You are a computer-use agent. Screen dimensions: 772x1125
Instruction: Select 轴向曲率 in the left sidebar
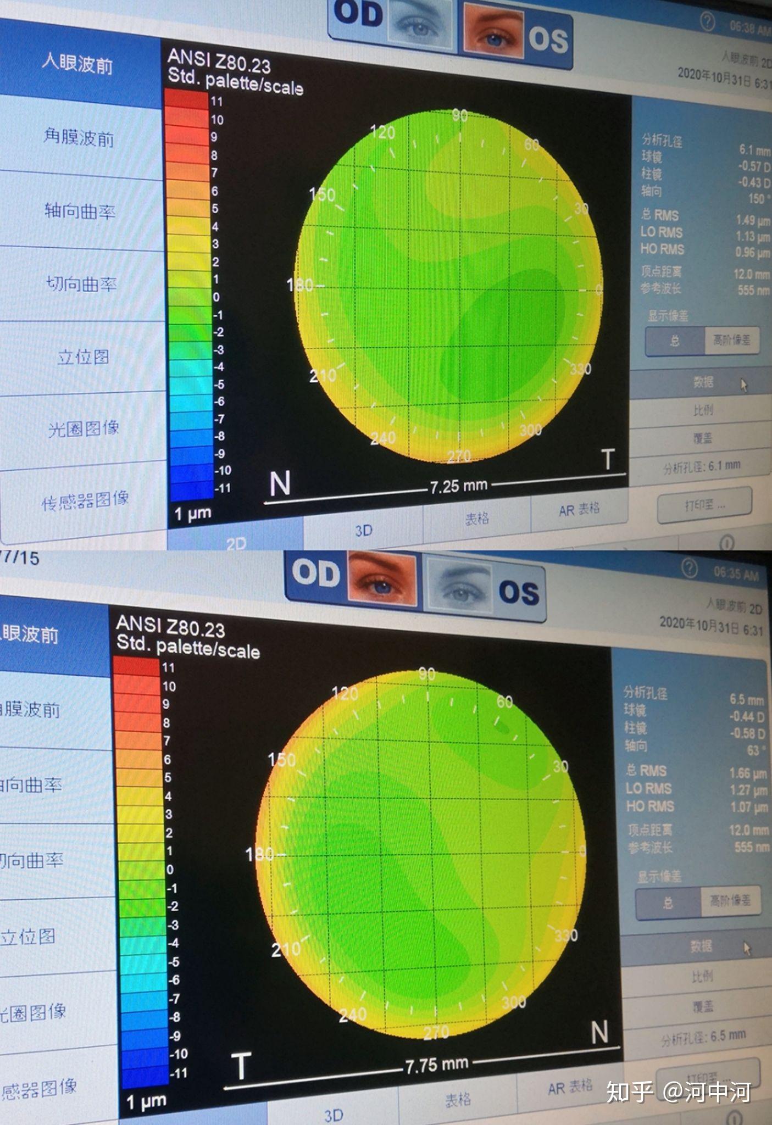point(80,210)
